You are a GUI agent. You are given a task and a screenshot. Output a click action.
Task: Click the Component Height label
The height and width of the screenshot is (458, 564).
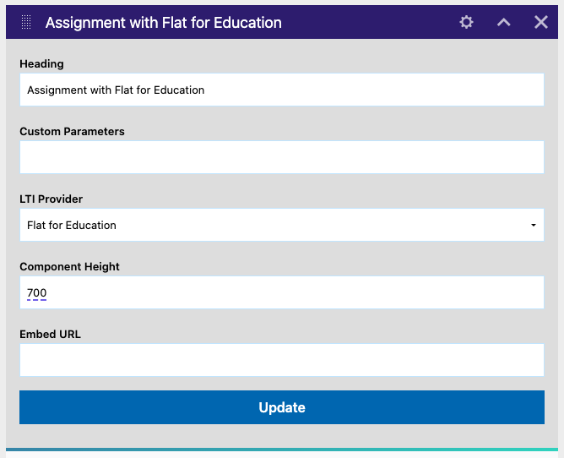[69, 266]
